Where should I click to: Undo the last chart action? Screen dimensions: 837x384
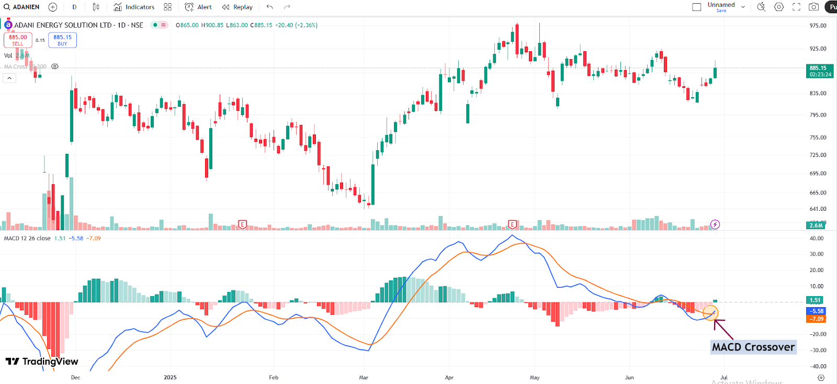click(269, 7)
